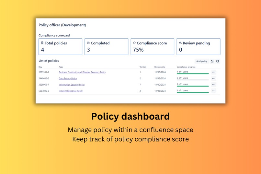Refresh the list of policies
The image size is (261, 174).
(212, 61)
